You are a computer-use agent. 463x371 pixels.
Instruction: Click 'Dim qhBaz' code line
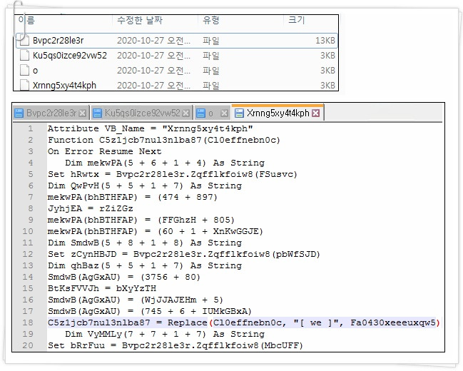point(145,265)
